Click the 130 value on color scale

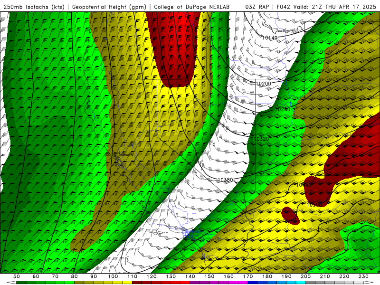(x=171, y=276)
